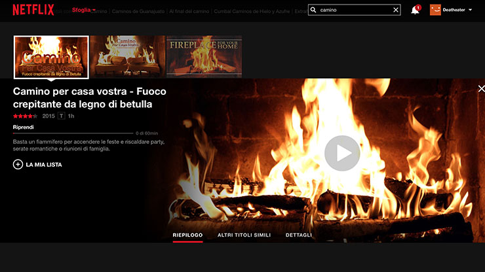Image resolution: width=485 pixels, height=272 pixels.
Task: Open the notifications bell
Action: point(415,10)
